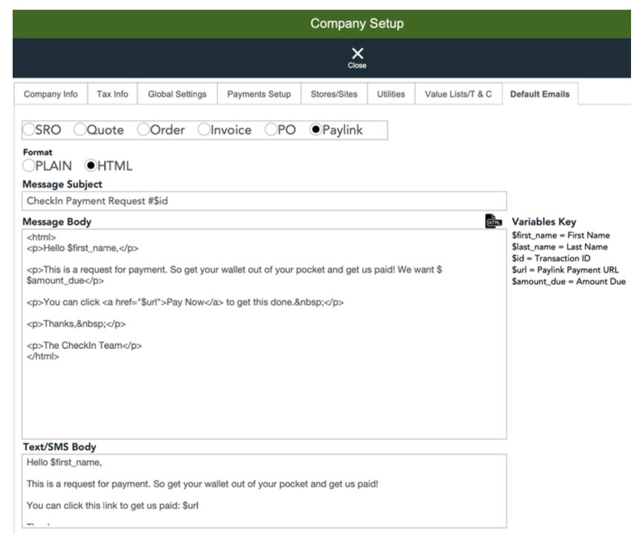Go to the Global Settings tab

click(x=177, y=95)
